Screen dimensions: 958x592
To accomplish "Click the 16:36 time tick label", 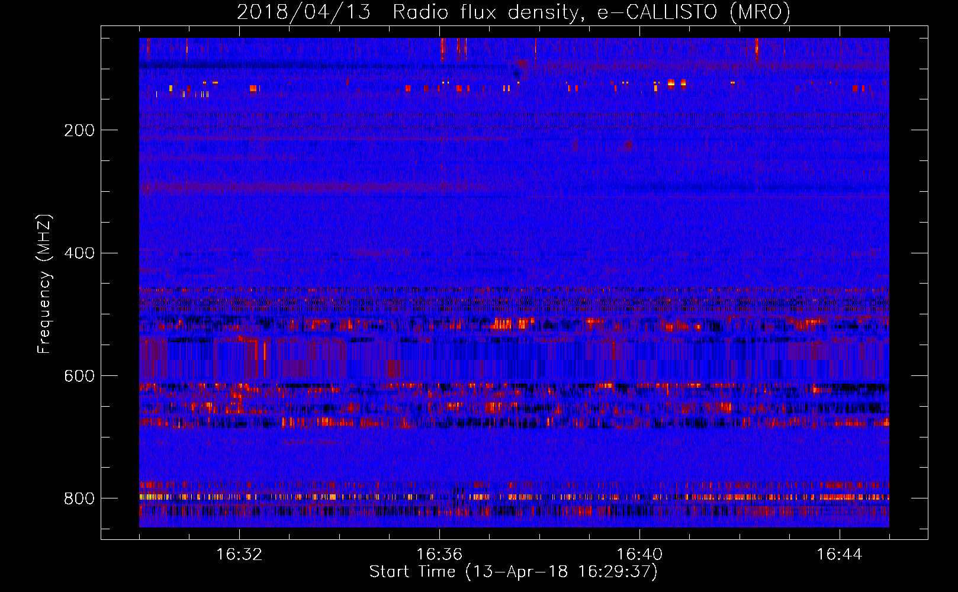I will (439, 555).
